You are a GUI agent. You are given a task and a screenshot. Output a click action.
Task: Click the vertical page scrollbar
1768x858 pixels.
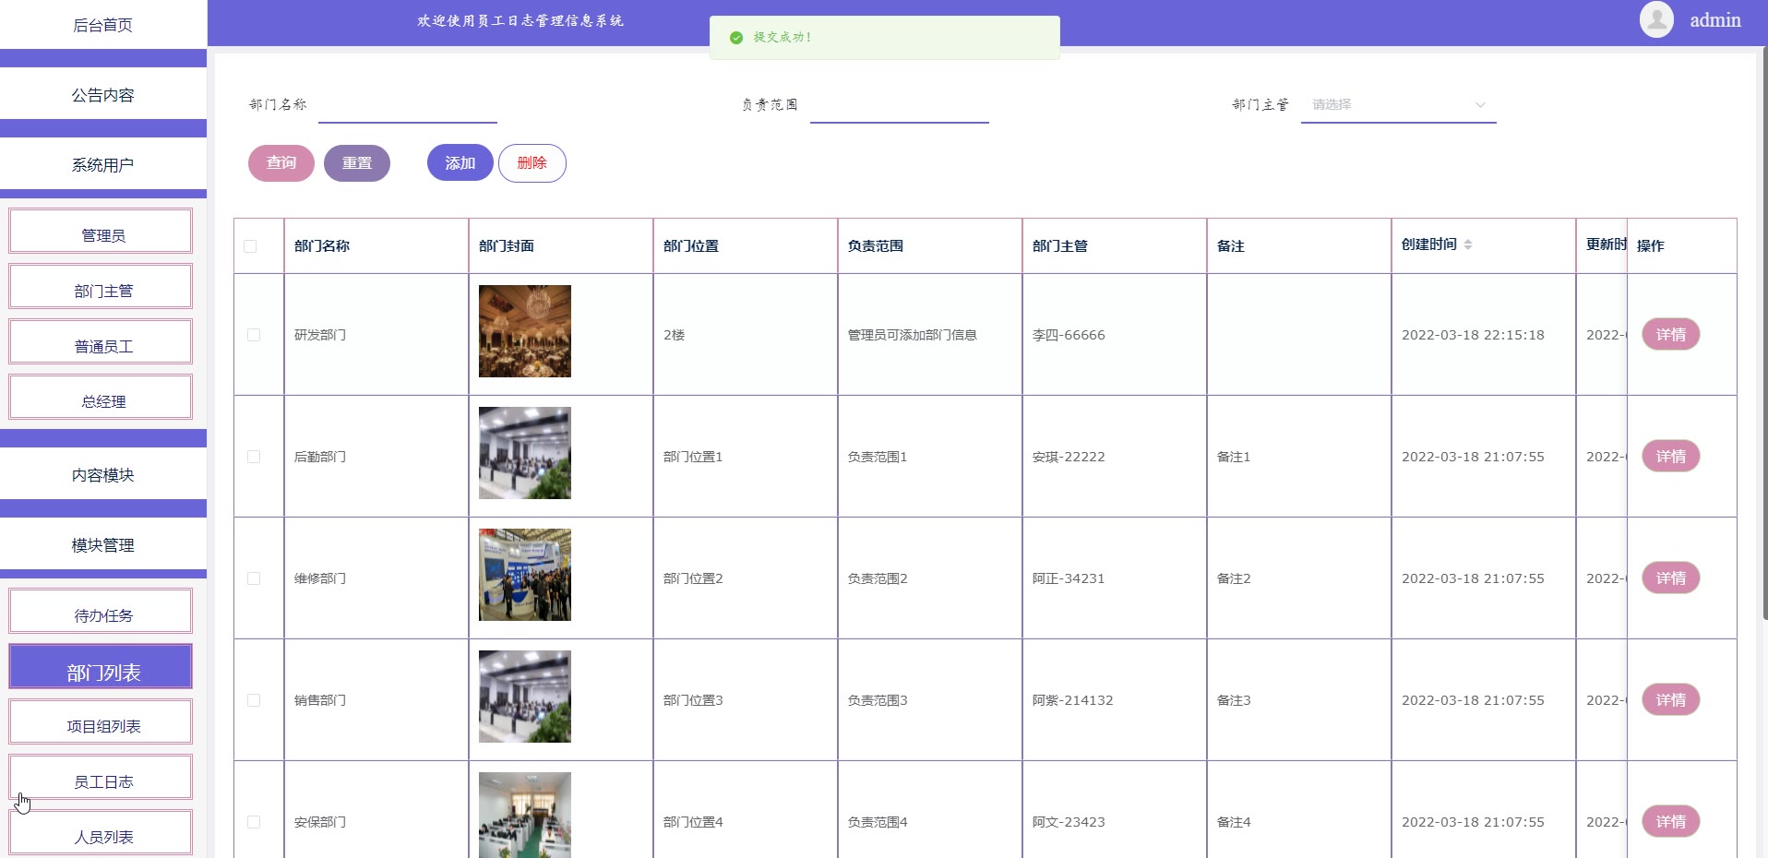1763,332
